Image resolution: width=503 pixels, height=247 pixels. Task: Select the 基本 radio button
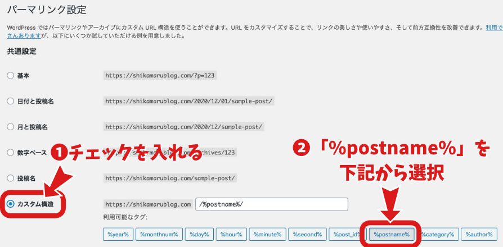click(x=10, y=76)
